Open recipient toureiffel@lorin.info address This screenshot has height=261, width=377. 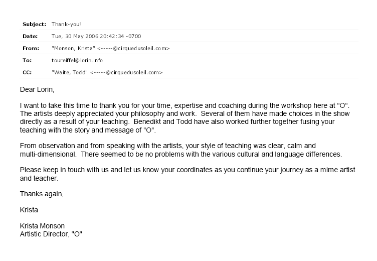click(77, 60)
